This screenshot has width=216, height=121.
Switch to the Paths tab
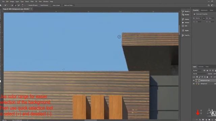[x=207, y=67]
